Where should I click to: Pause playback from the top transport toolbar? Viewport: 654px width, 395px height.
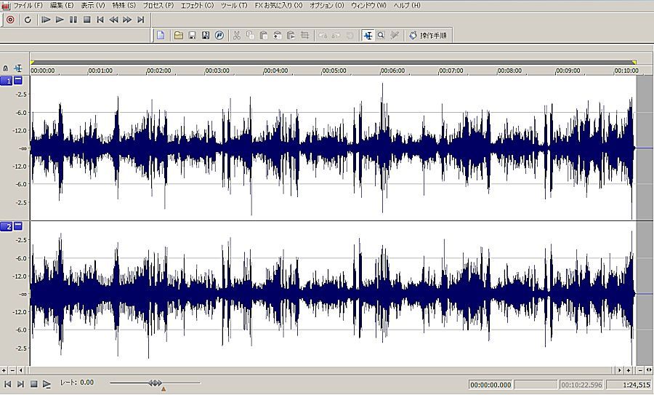coord(73,20)
